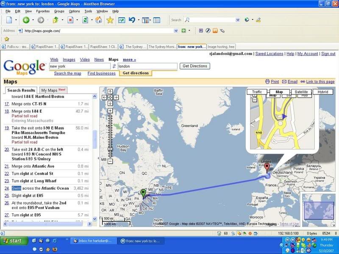Switch to The Sydney browser tab

pos(133,47)
